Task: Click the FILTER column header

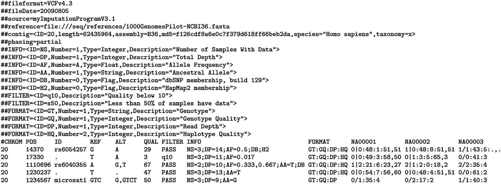Action: [x=173, y=142]
